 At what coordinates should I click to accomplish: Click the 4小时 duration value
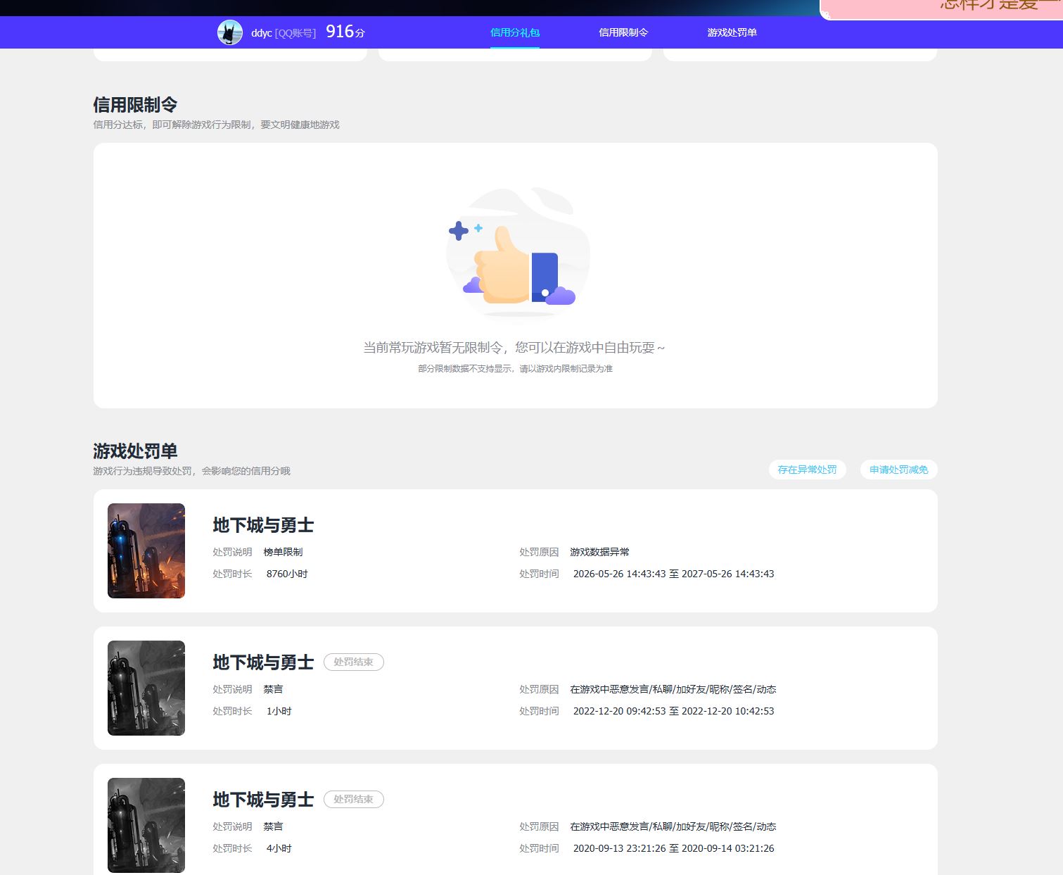click(x=279, y=848)
